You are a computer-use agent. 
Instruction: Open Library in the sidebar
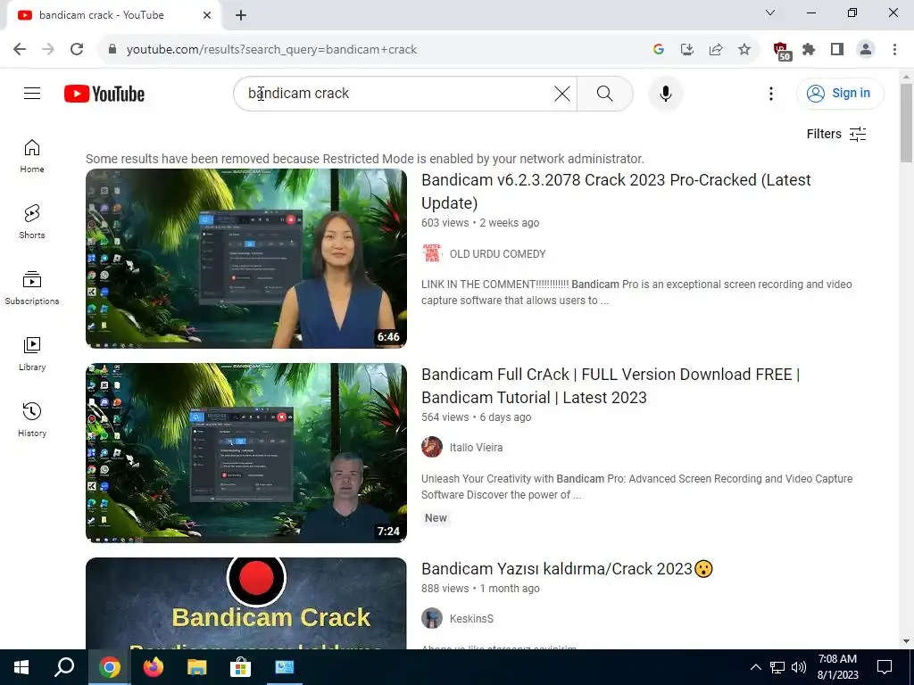click(x=32, y=353)
